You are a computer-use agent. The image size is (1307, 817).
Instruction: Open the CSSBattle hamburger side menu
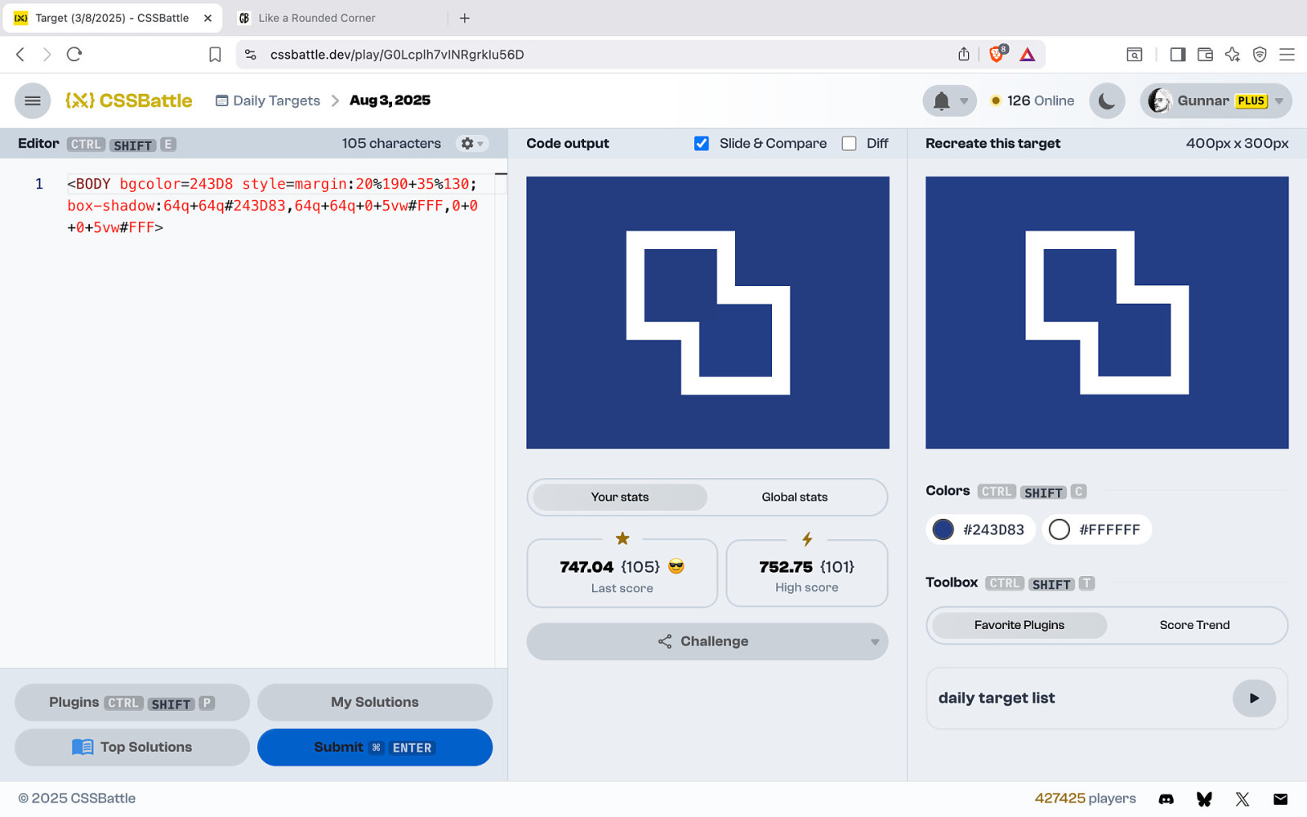click(x=33, y=100)
